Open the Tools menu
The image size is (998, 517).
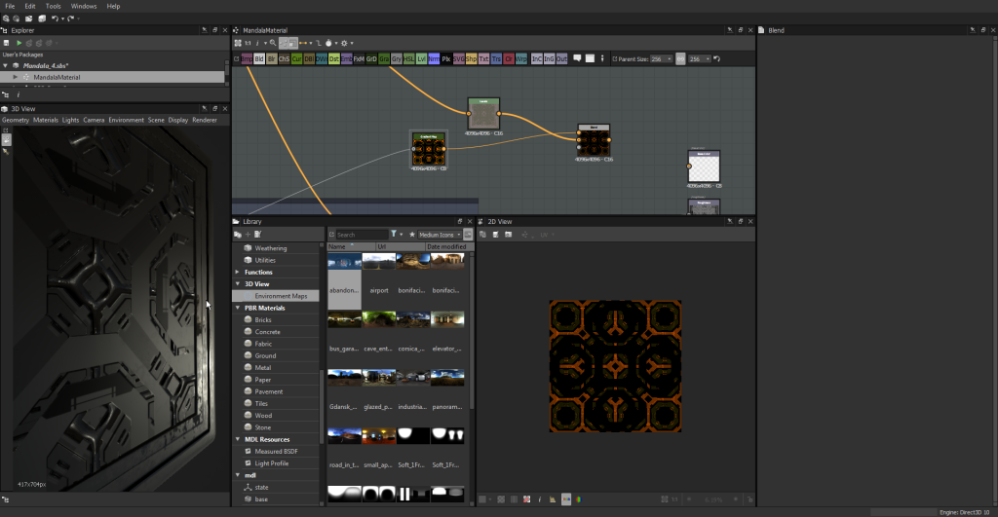53,7
